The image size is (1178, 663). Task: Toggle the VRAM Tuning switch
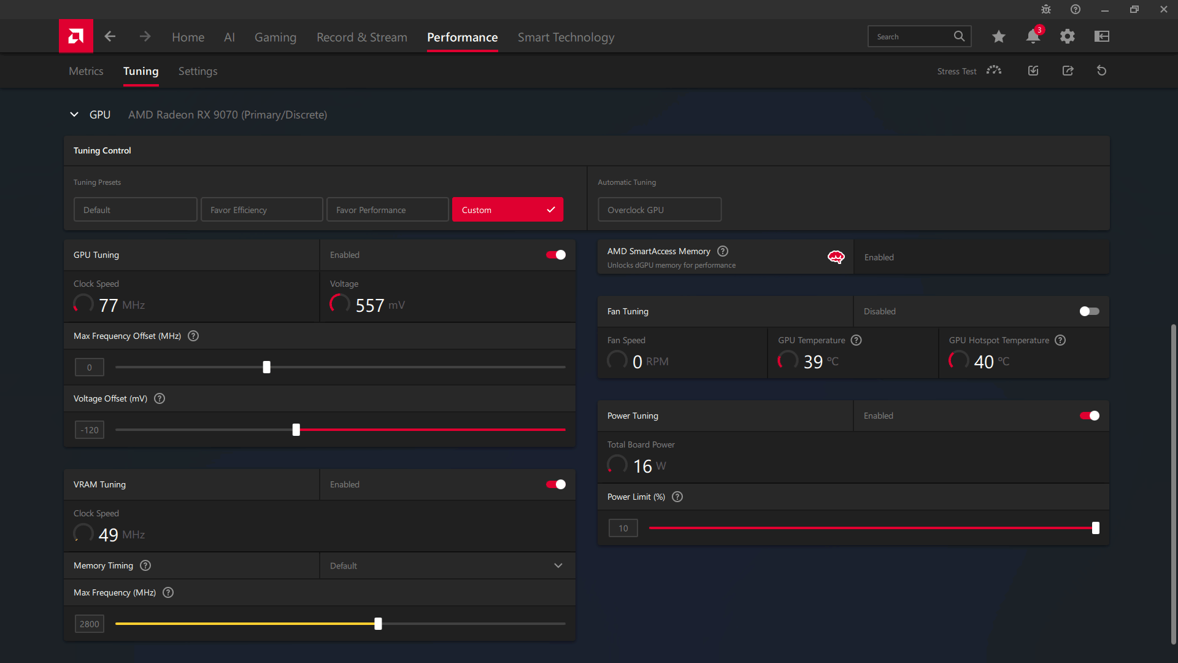coord(556,484)
